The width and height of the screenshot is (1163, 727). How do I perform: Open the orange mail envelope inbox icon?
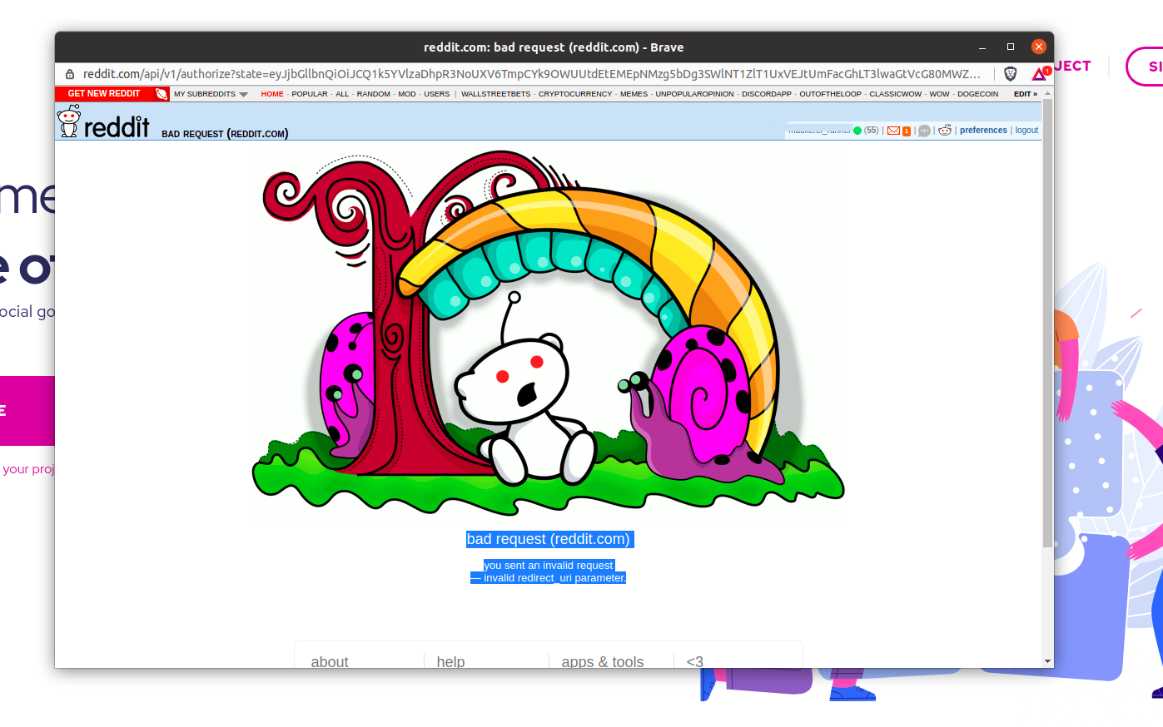[x=893, y=131]
